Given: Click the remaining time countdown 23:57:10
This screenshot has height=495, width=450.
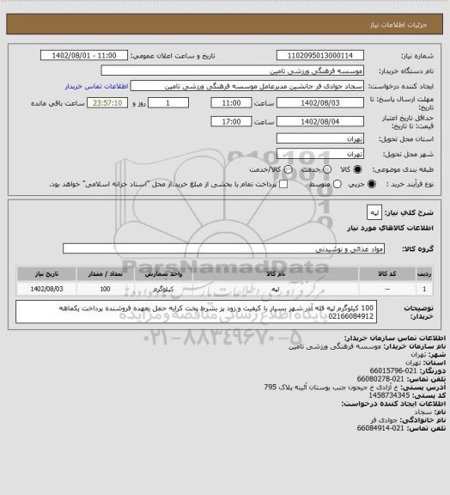Looking at the screenshot, I should click(107, 103).
